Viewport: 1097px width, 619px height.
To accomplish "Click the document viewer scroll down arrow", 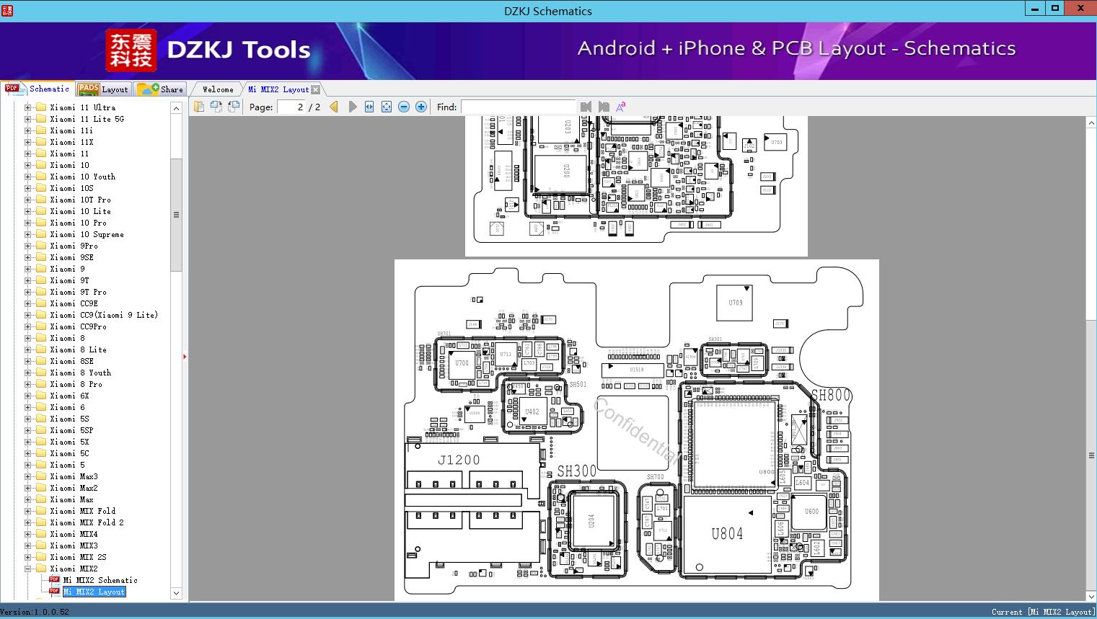I will 1091,596.
